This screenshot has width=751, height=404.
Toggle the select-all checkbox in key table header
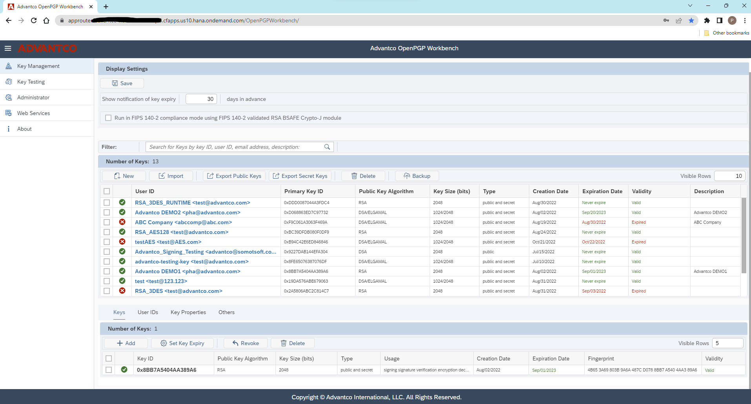tap(107, 191)
